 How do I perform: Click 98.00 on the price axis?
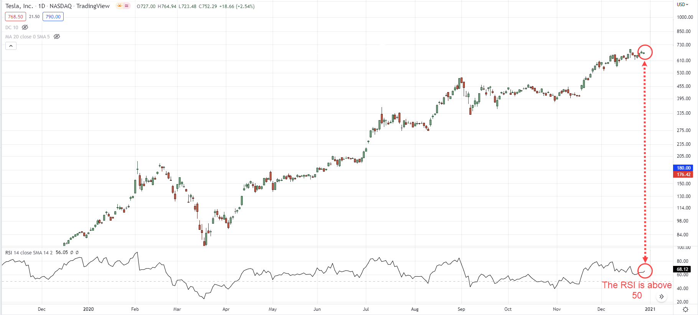tap(683, 221)
